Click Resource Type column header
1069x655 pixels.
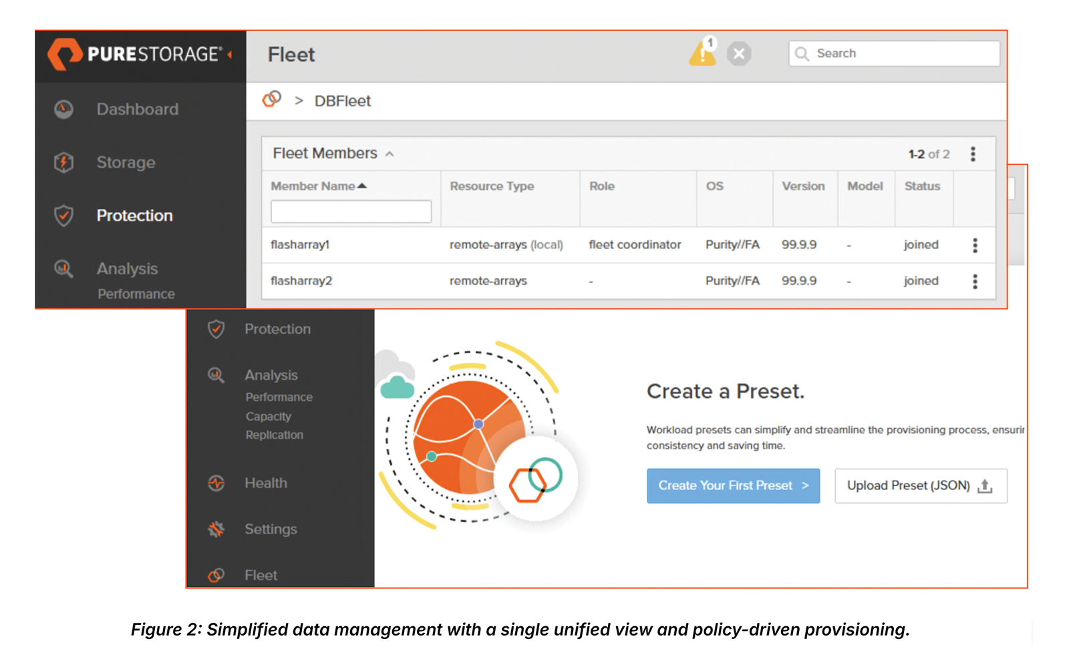point(492,186)
